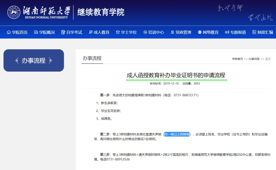Screen dimensions: 276x170
Task: Click the edit-note icon beside 自学考试
Action: click(x=63, y=32)
